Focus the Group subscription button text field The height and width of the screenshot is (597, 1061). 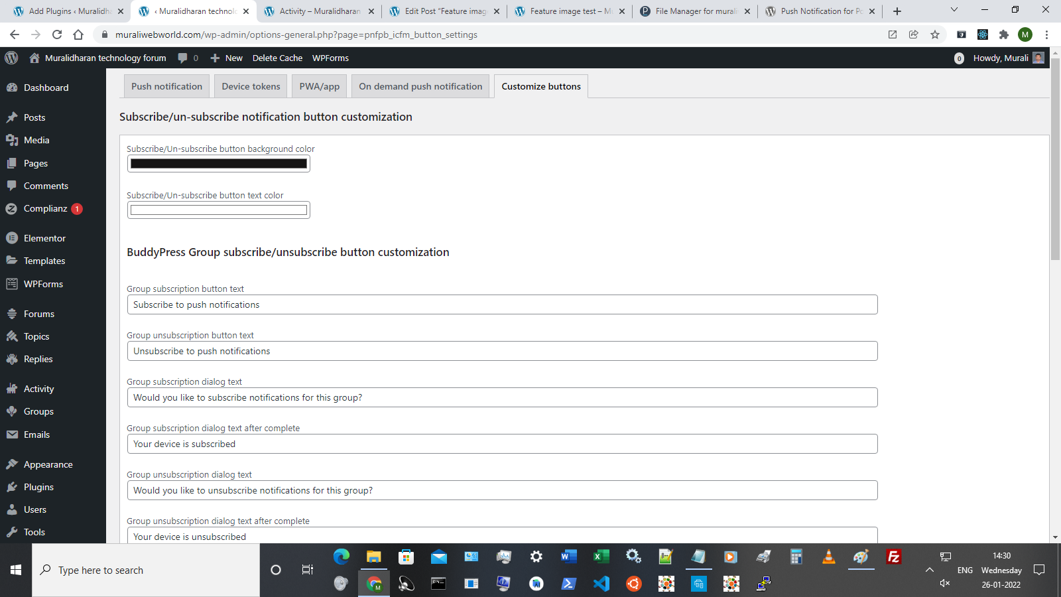(x=502, y=304)
